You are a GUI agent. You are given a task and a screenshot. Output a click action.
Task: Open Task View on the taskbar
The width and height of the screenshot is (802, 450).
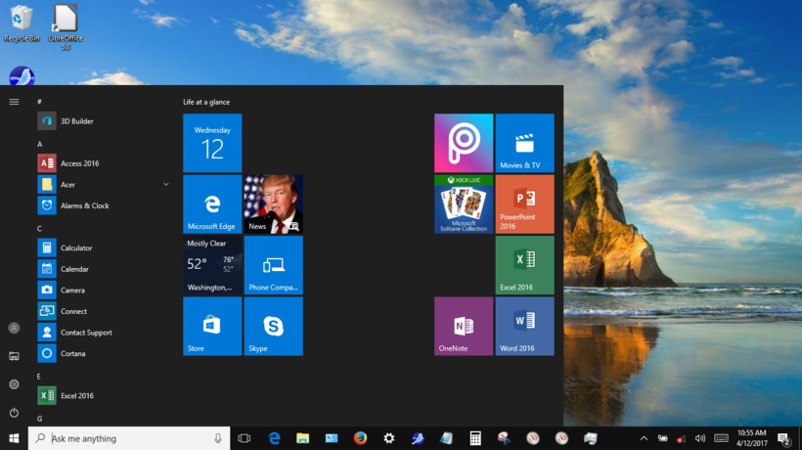tap(245, 438)
